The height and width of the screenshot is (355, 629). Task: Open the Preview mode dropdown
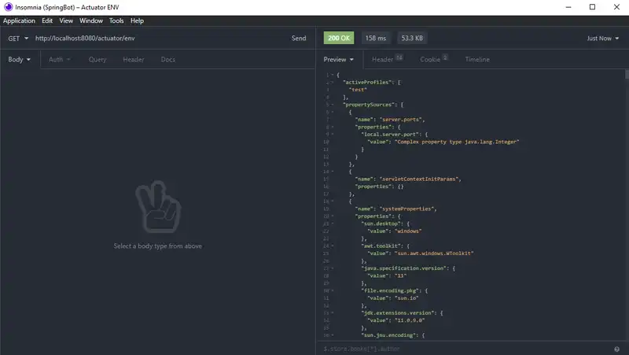tap(339, 59)
